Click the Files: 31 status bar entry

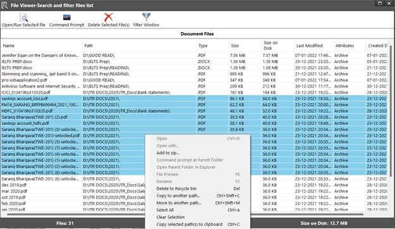(x=65, y=223)
